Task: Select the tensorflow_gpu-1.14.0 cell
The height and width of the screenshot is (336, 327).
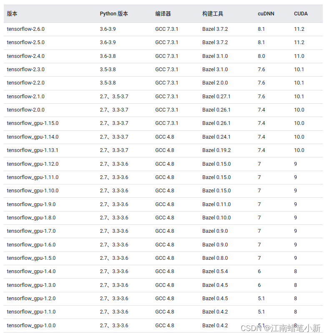Action: [33, 137]
